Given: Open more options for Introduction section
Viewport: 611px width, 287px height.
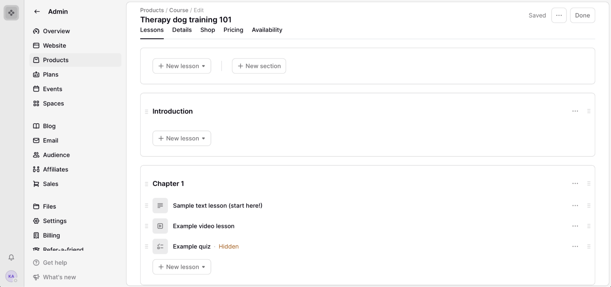Looking at the screenshot, I should [575, 111].
